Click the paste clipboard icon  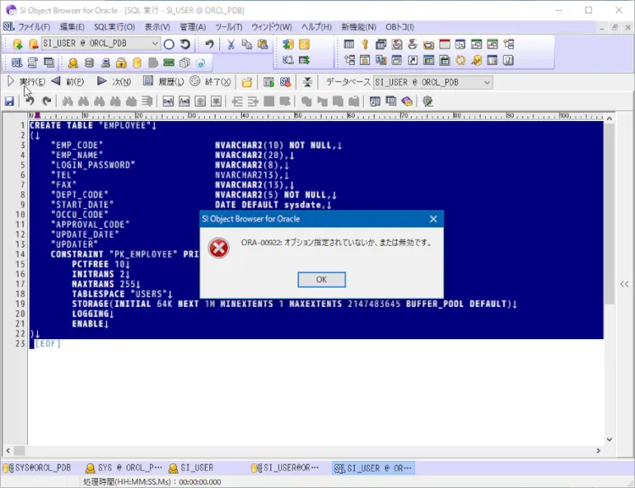[x=262, y=44]
